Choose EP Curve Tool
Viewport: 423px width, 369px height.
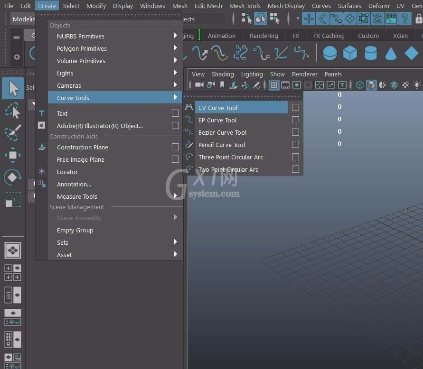pyautogui.click(x=241, y=120)
